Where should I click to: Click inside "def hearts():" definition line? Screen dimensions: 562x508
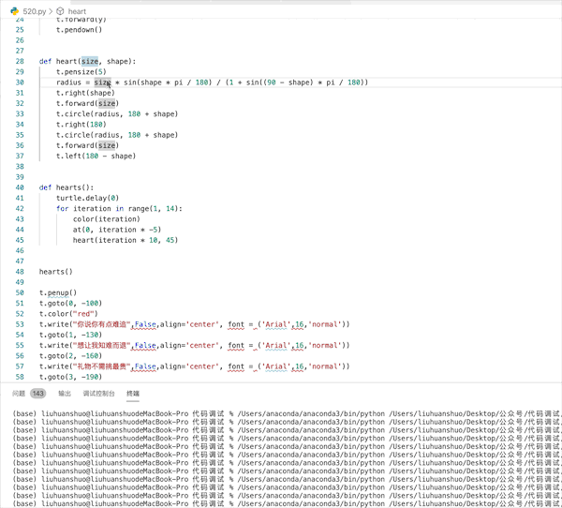coord(67,187)
